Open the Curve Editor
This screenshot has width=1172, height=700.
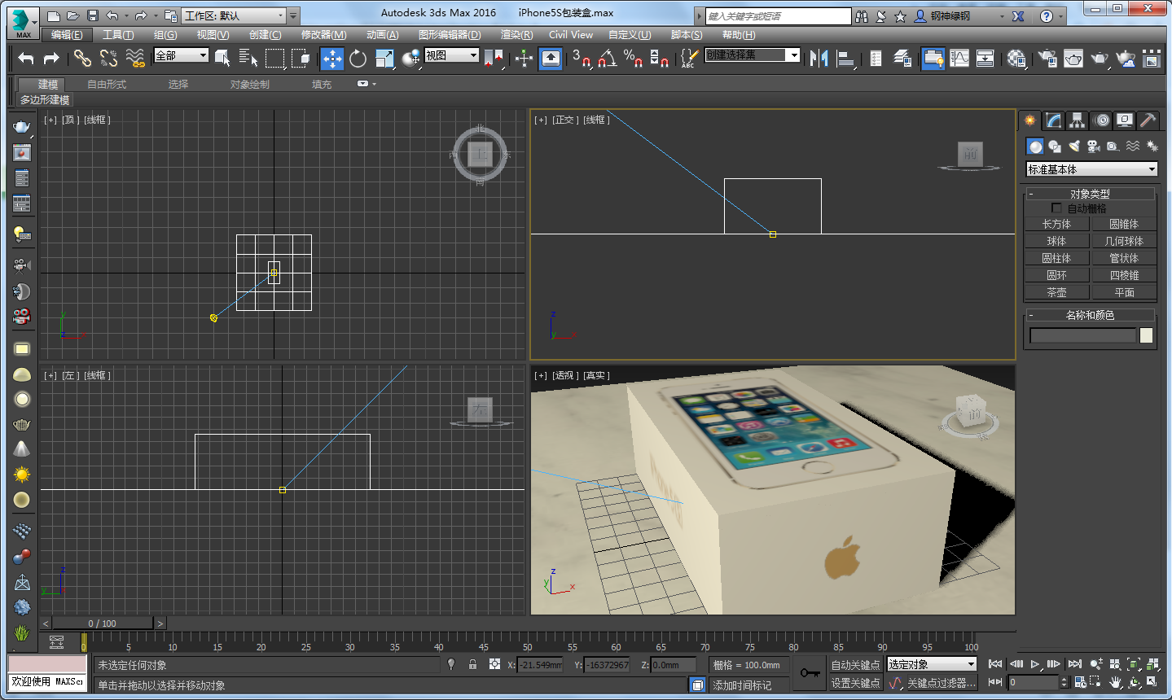point(959,58)
